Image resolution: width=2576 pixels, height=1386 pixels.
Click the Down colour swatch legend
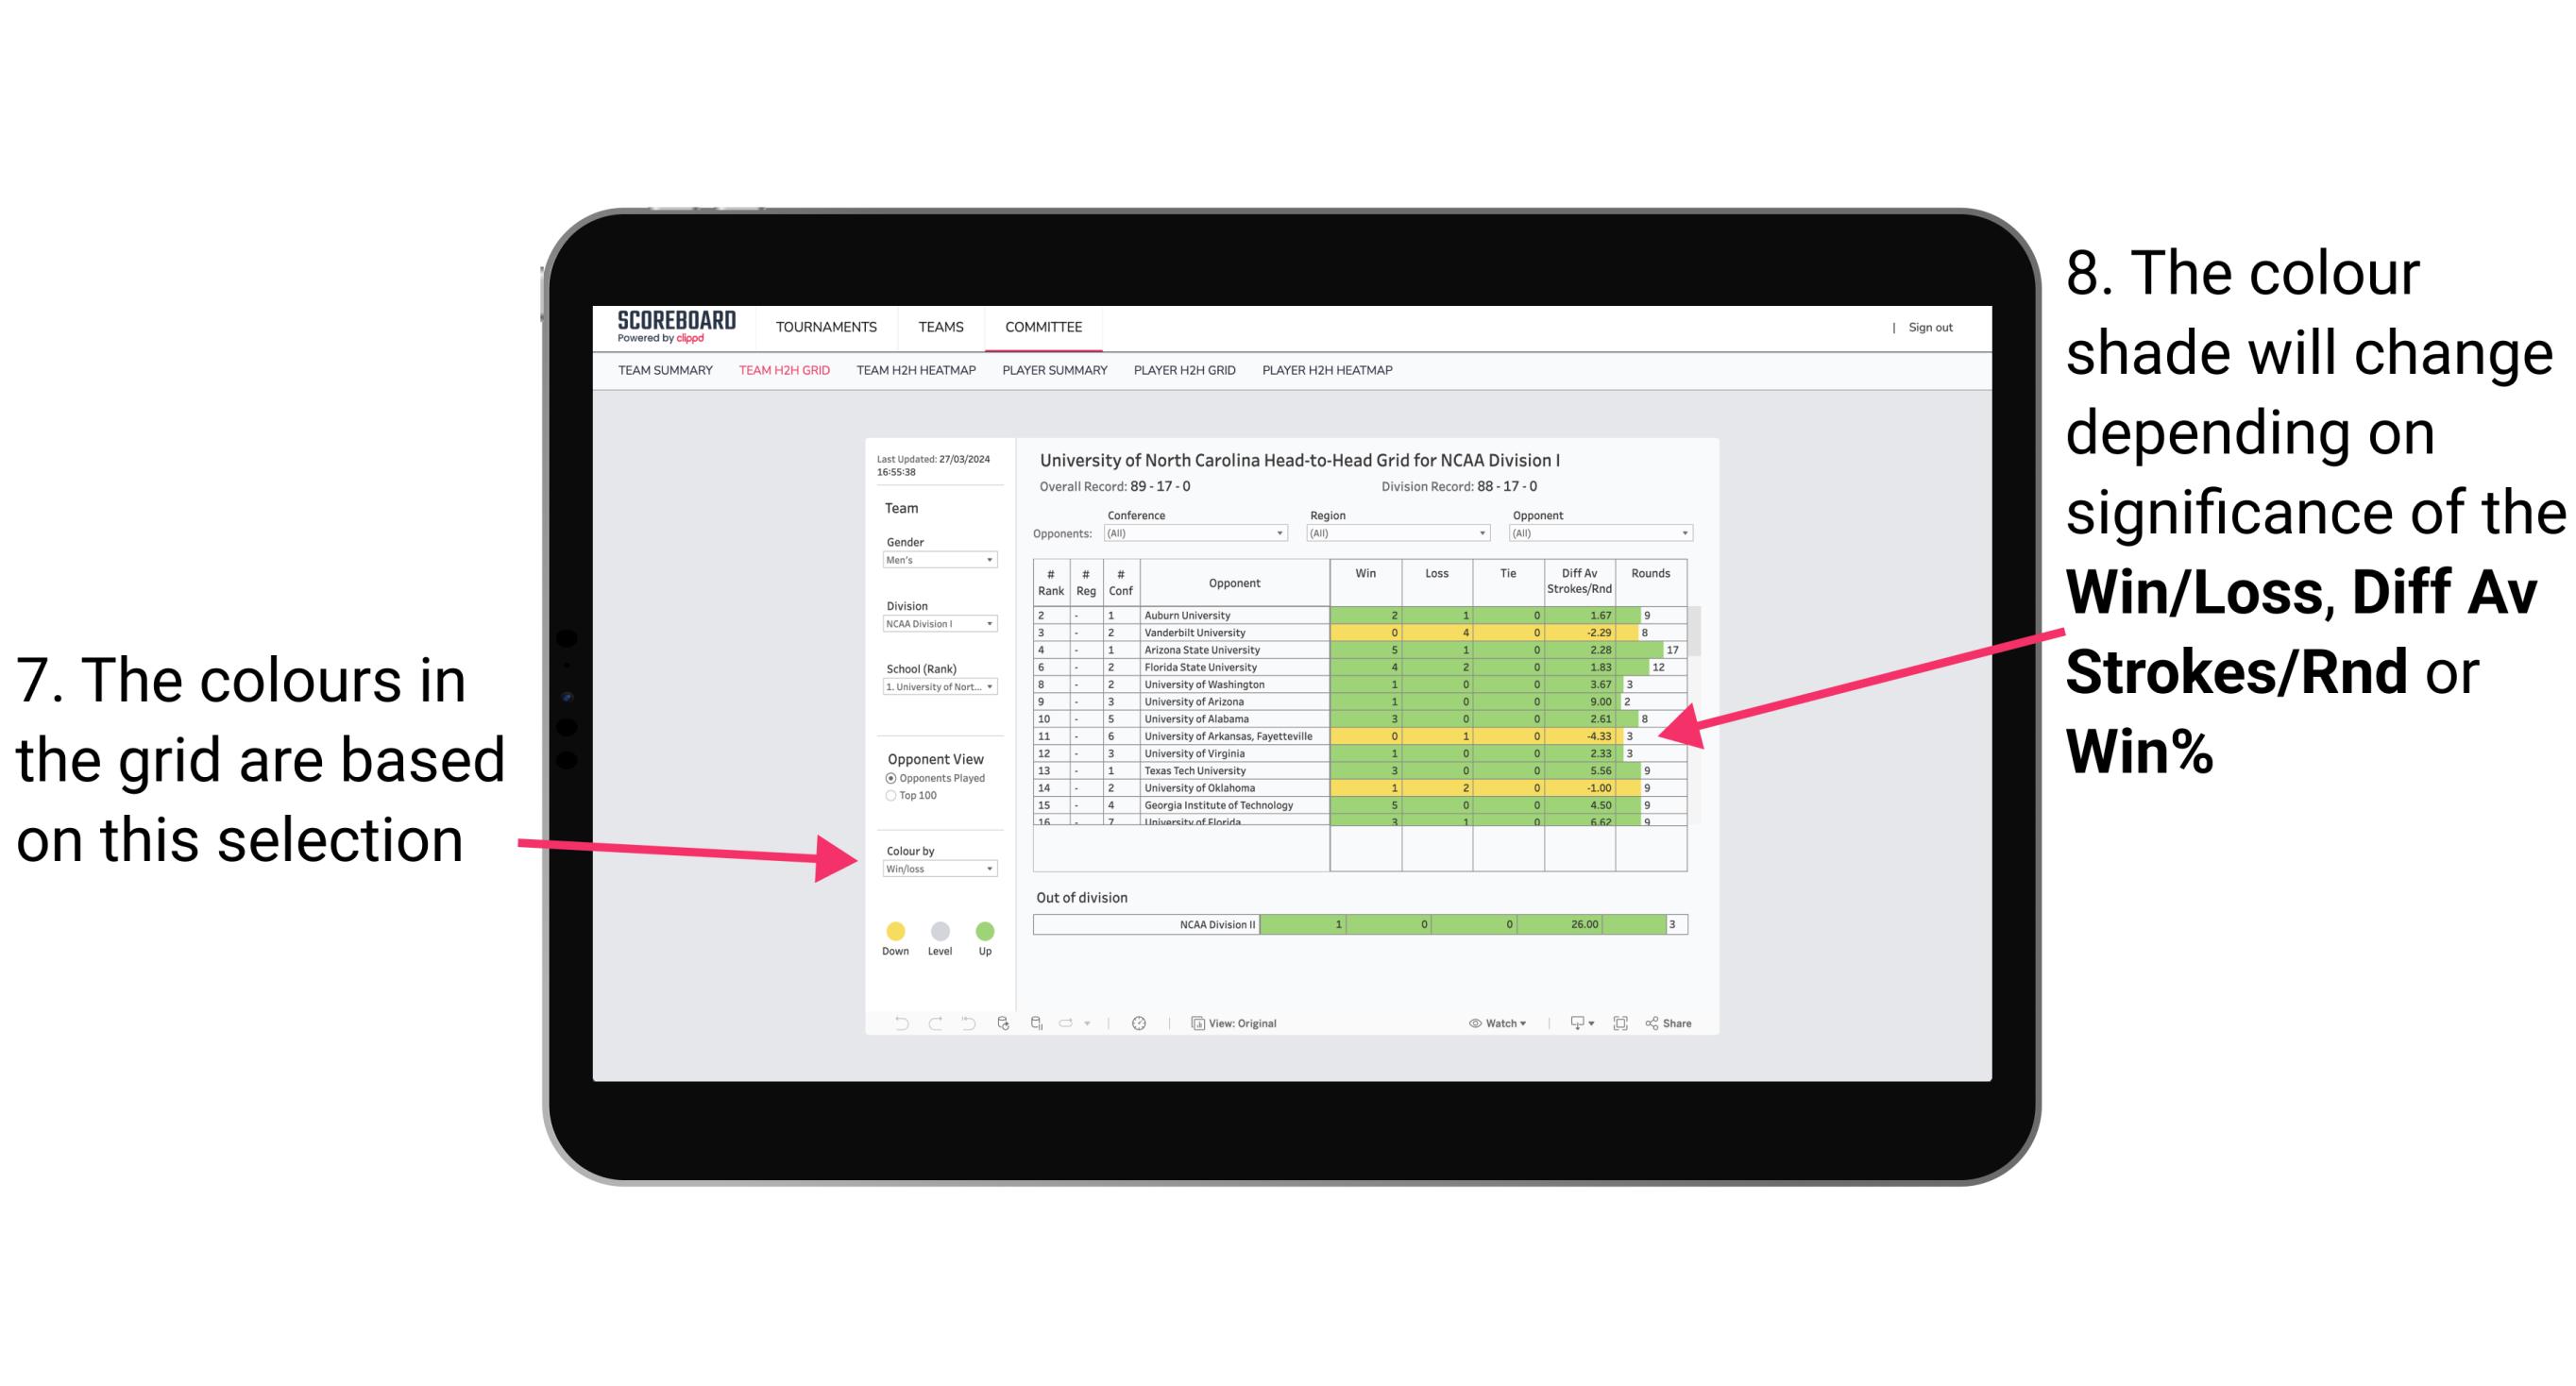pyautogui.click(x=890, y=927)
